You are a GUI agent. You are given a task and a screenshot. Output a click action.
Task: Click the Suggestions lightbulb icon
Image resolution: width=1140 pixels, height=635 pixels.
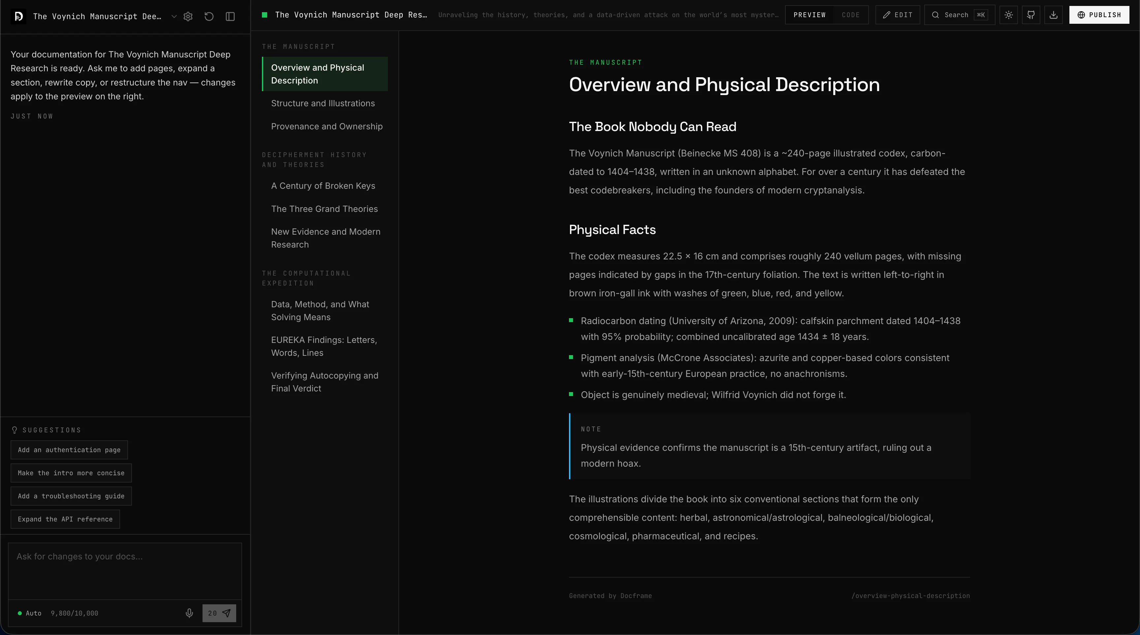click(x=15, y=430)
